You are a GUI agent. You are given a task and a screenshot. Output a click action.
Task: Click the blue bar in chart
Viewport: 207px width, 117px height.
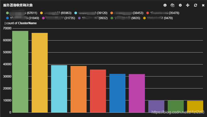point(117,93)
